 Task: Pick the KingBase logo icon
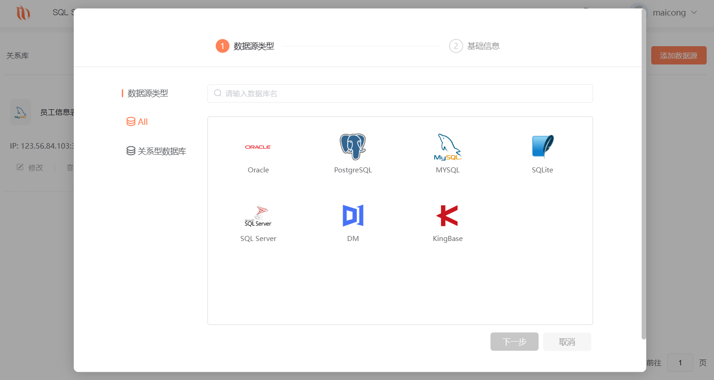coord(447,215)
